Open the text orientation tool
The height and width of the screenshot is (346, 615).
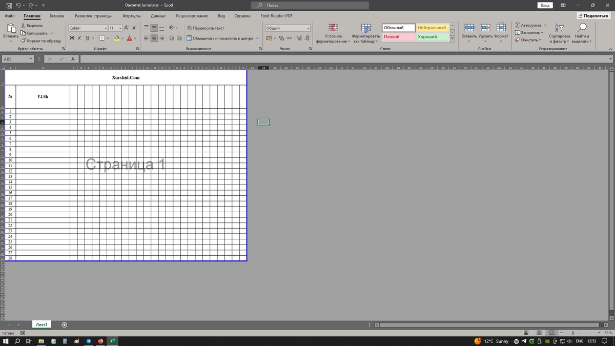point(173,28)
